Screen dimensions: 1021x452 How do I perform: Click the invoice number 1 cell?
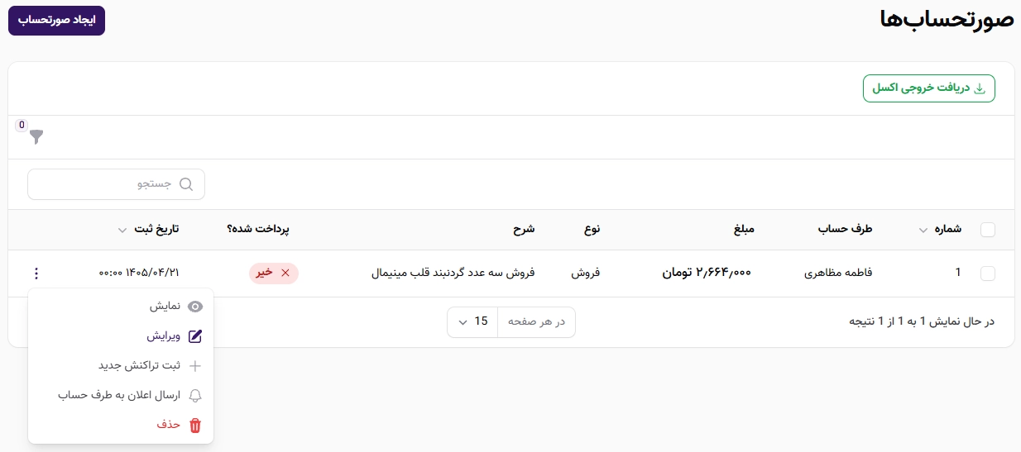[958, 273]
